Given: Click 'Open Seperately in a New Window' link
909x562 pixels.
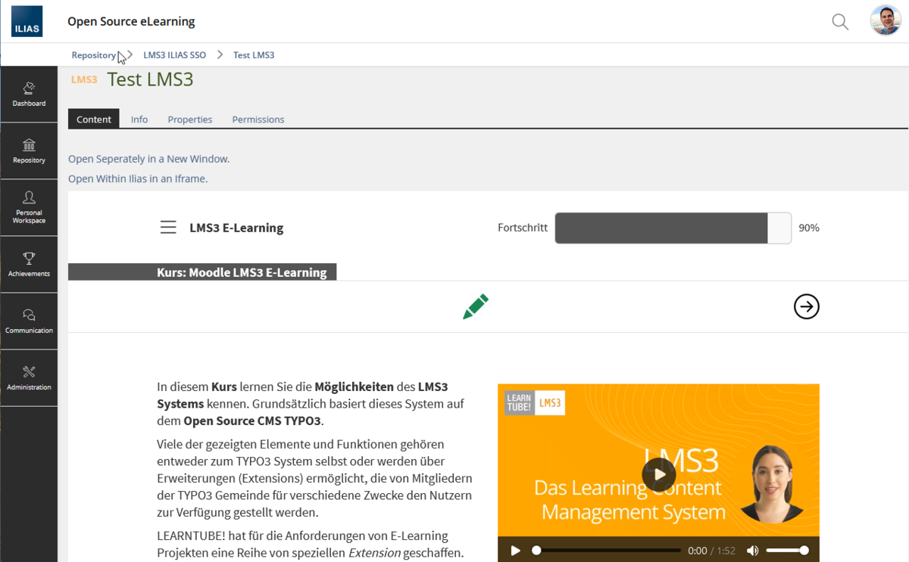Looking at the screenshot, I should pos(148,159).
